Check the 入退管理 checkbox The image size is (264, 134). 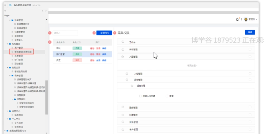[250, 57]
